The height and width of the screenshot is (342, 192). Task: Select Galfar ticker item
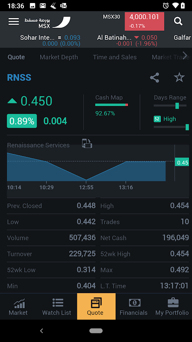click(x=183, y=38)
